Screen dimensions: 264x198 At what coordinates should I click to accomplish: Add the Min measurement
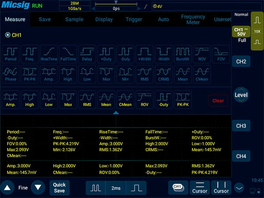[125, 74]
